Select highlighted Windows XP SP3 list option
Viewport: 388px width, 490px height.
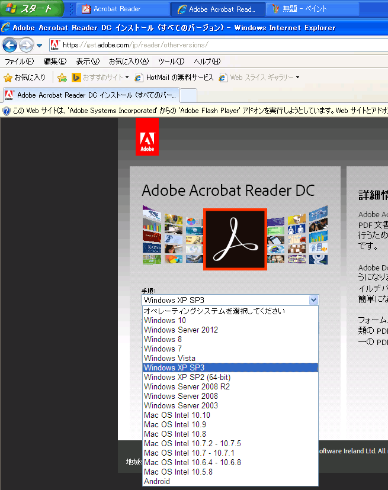[x=230, y=368]
